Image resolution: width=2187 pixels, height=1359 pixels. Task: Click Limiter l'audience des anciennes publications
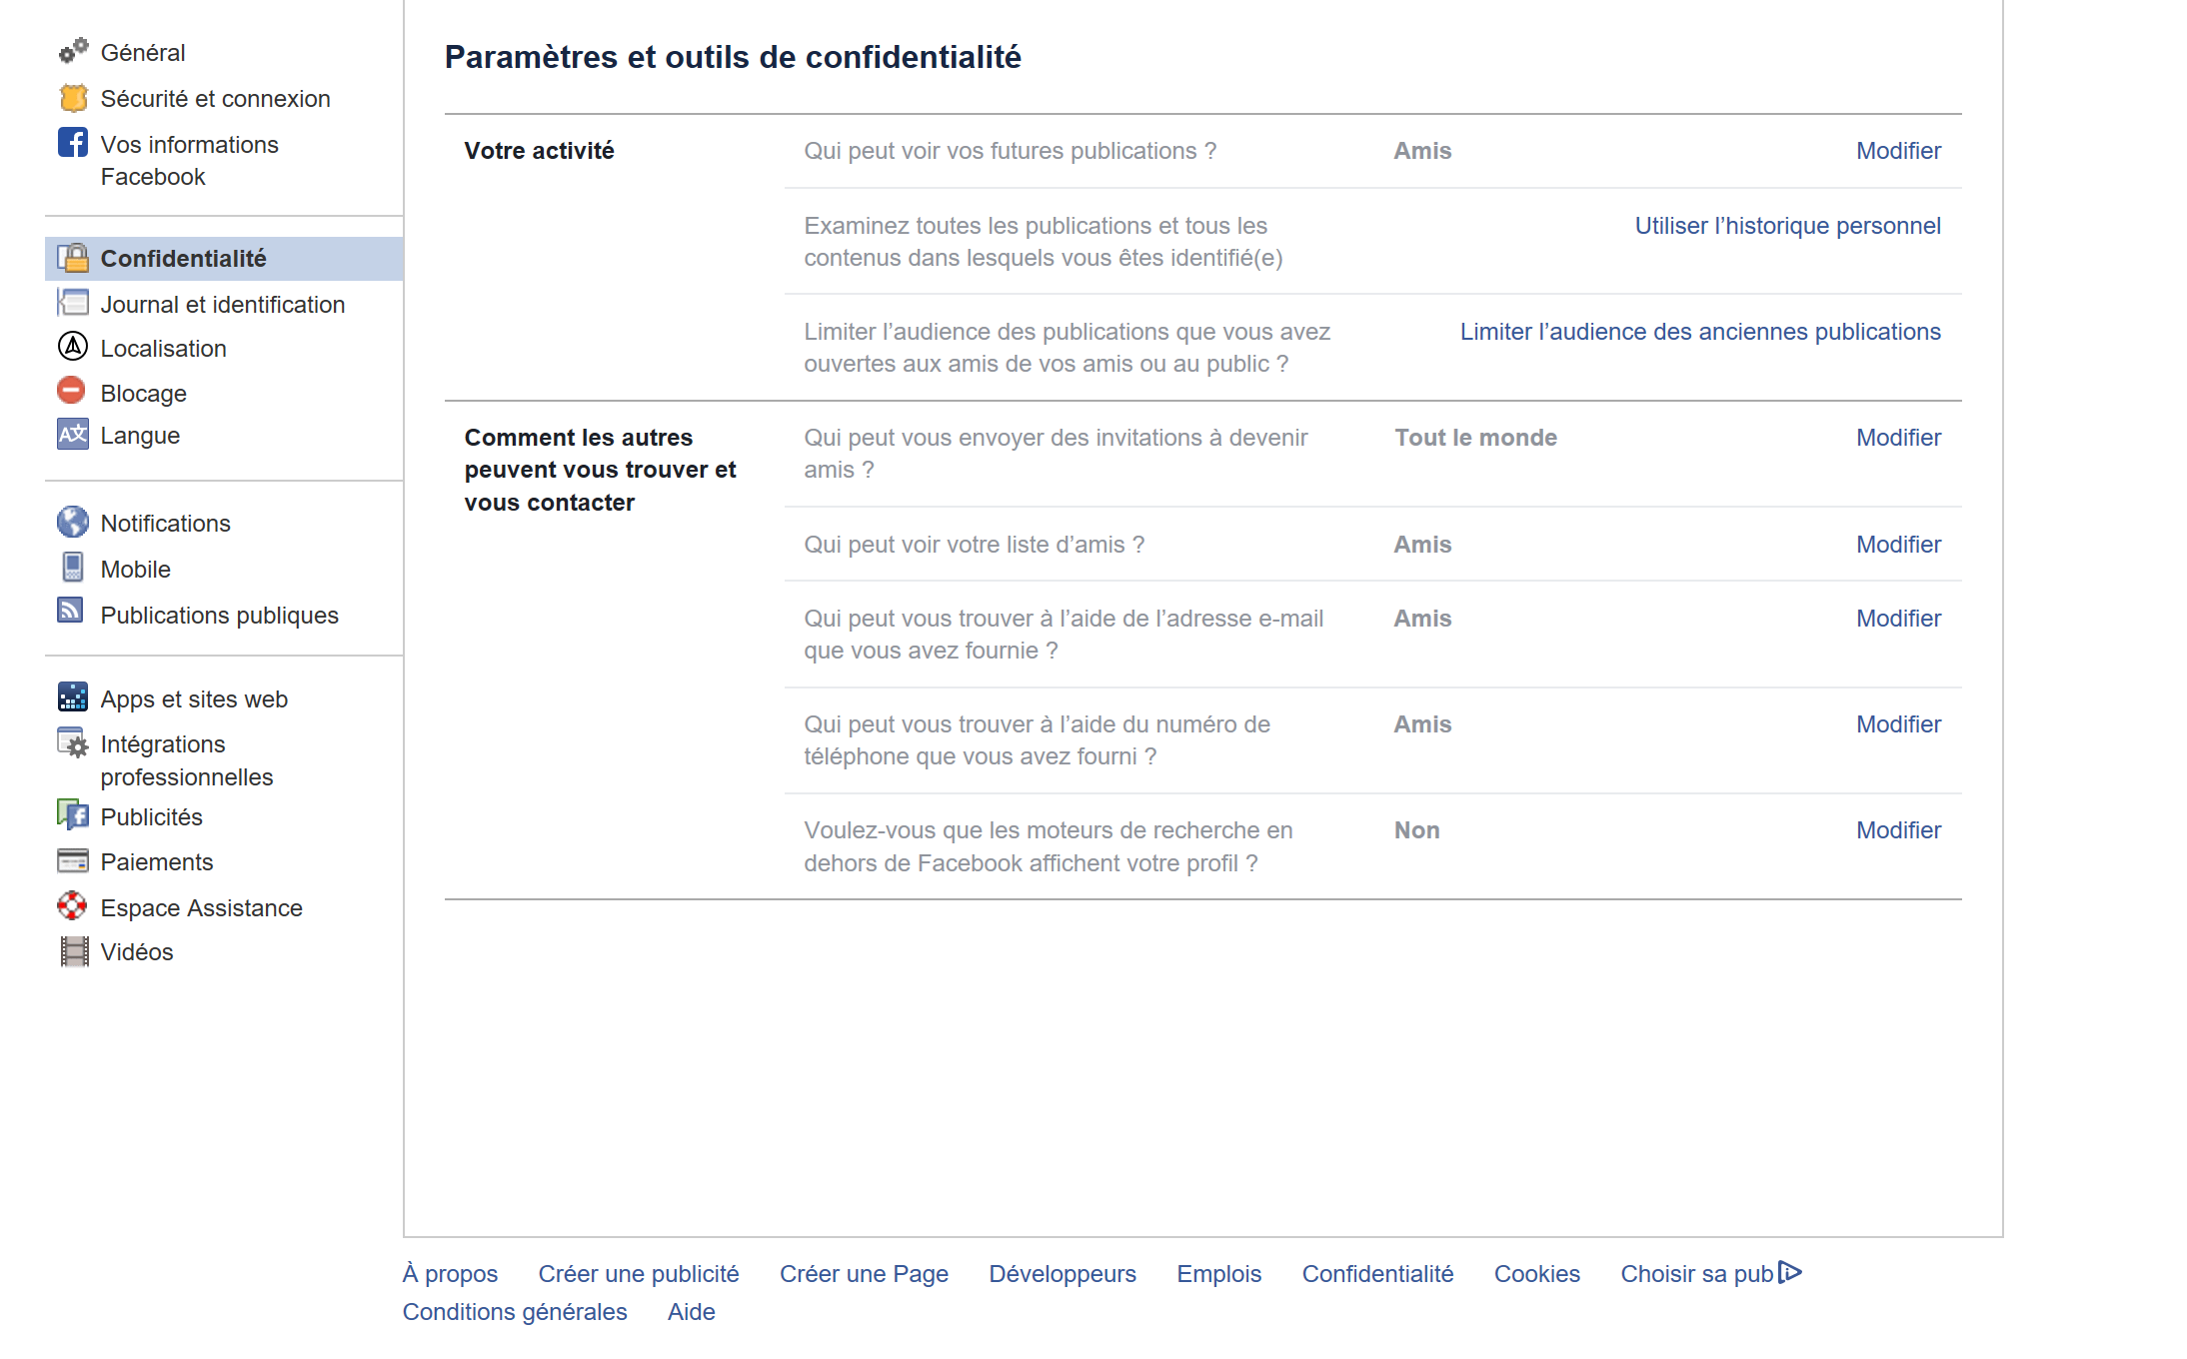[x=1699, y=332]
